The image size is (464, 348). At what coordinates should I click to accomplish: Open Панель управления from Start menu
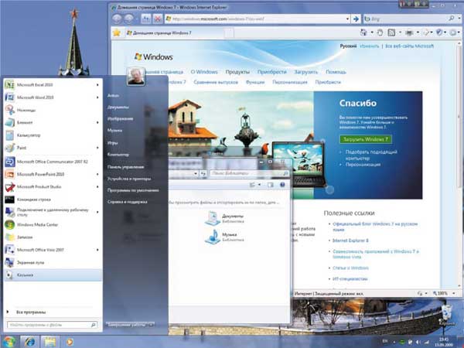pyautogui.click(x=125, y=167)
